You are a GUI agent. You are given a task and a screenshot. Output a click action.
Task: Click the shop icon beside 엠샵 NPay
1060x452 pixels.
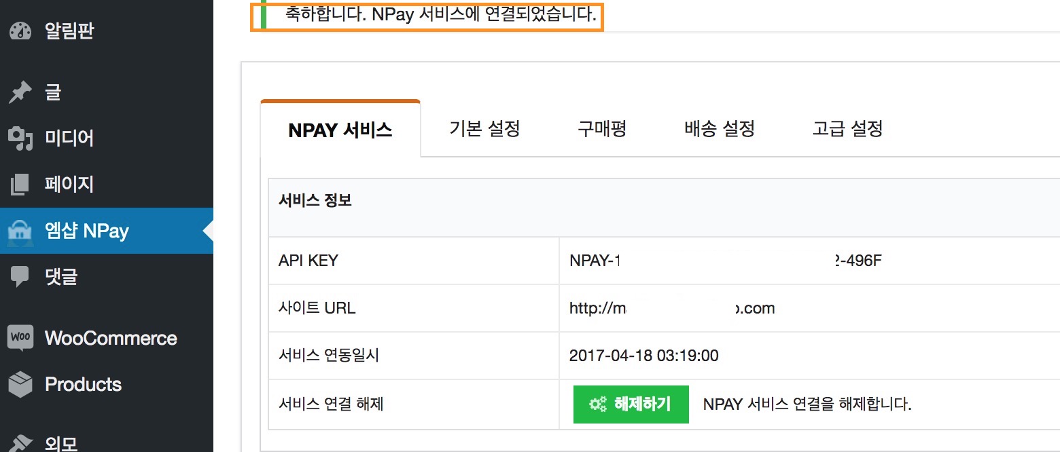20,231
